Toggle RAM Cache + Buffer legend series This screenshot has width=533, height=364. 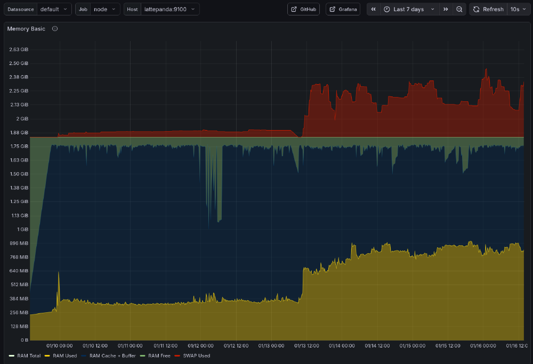click(x=112, y=355)
